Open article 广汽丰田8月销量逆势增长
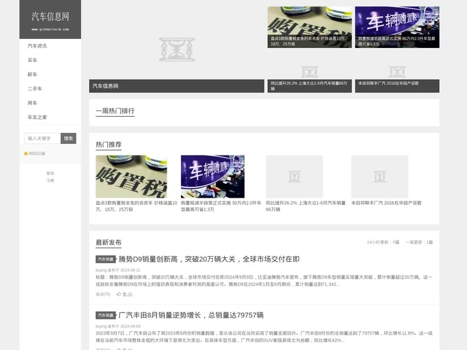This screenshot has width=467, height=350. [191, 315]
